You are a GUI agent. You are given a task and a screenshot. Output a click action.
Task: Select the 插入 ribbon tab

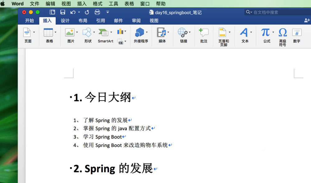[47, 21]
